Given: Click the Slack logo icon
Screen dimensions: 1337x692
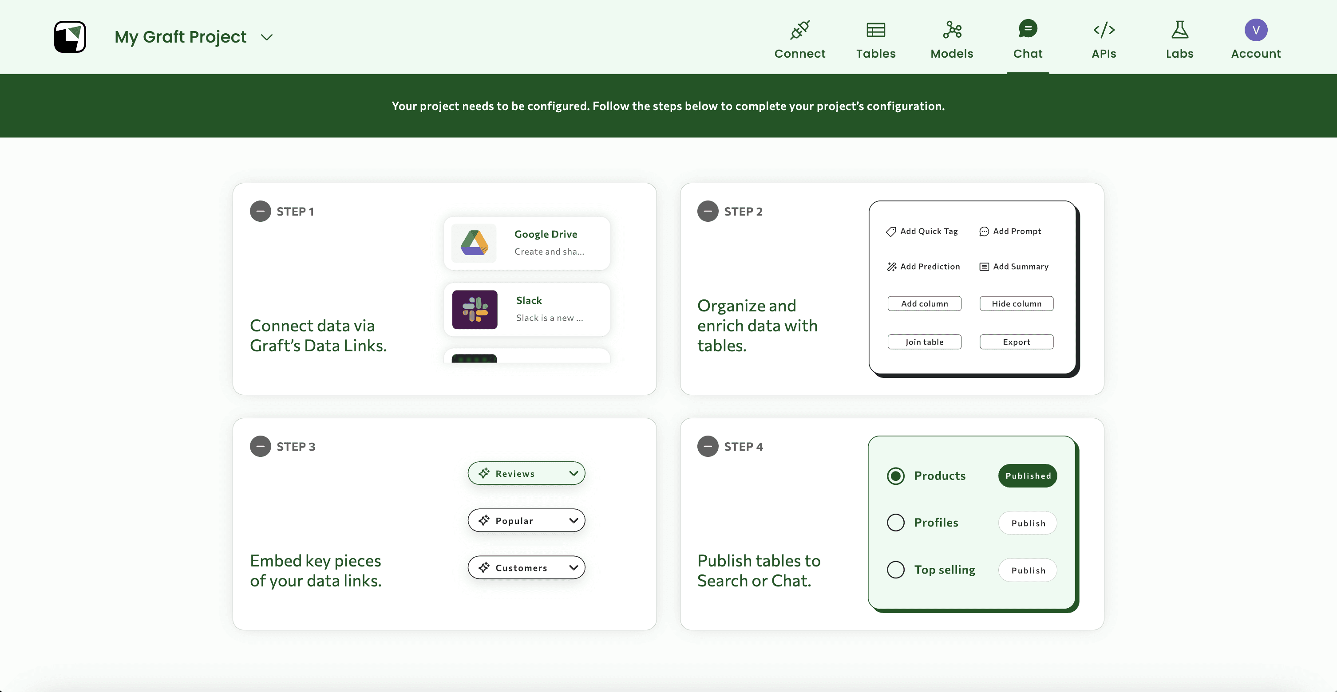Looking at the screenshot, I should pyautogui.click(x=475, y=310).
